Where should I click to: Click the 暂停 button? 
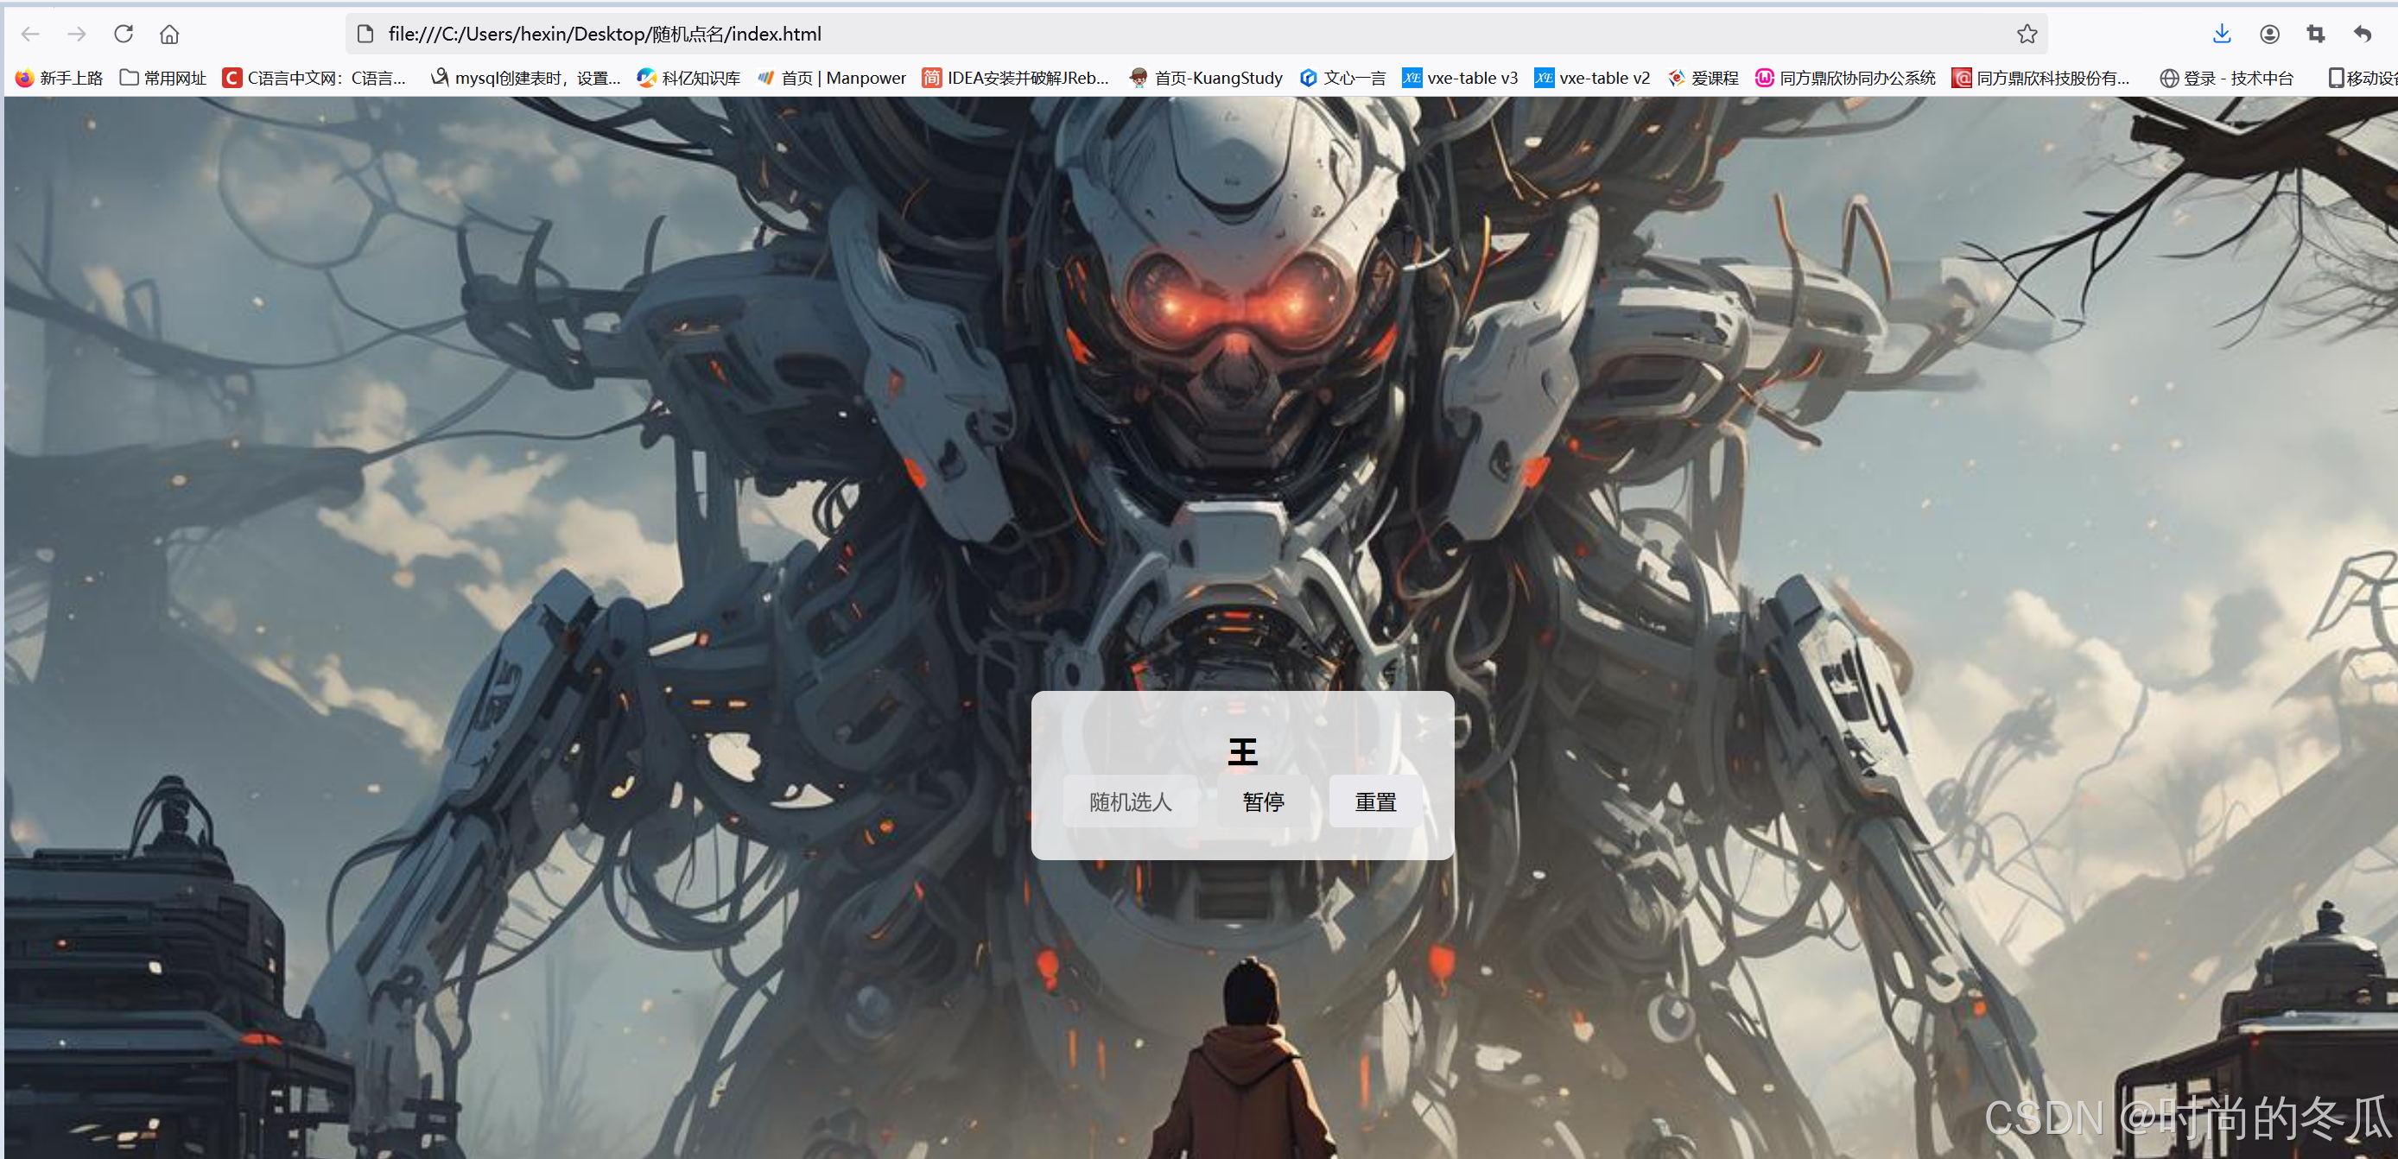coord(1263,801)
